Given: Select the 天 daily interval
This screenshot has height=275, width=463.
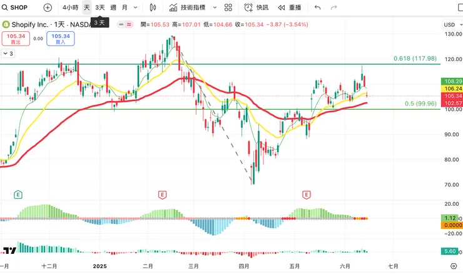Looking at the screenshot, I should pyautogui.click(x=86, y=7).
